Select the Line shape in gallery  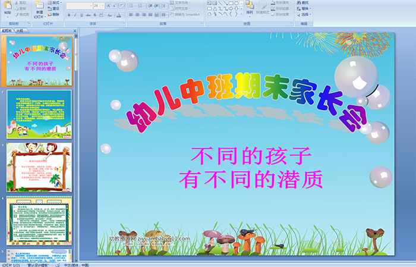click(220, 3)
